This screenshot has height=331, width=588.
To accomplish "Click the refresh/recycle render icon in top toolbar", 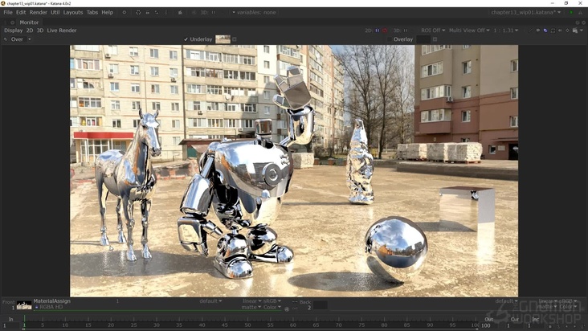I will pyautogui.click(x=138, y=12).
